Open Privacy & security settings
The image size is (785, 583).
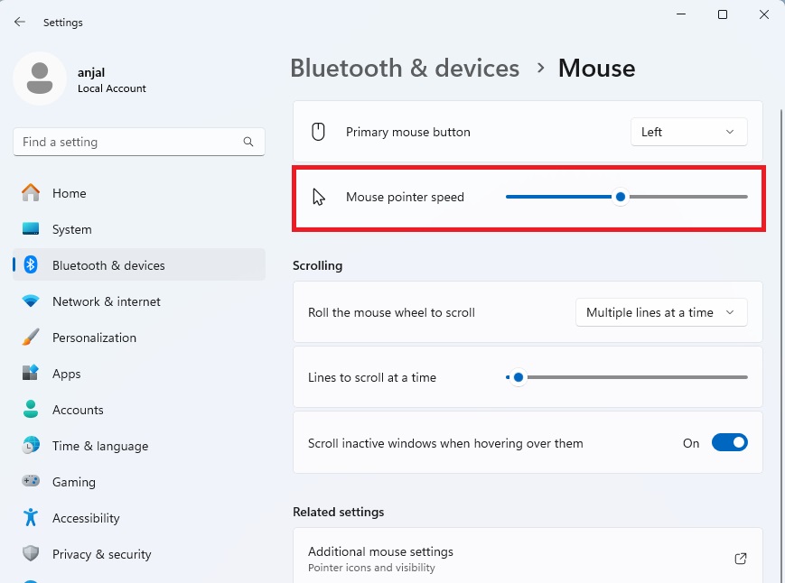139,553
